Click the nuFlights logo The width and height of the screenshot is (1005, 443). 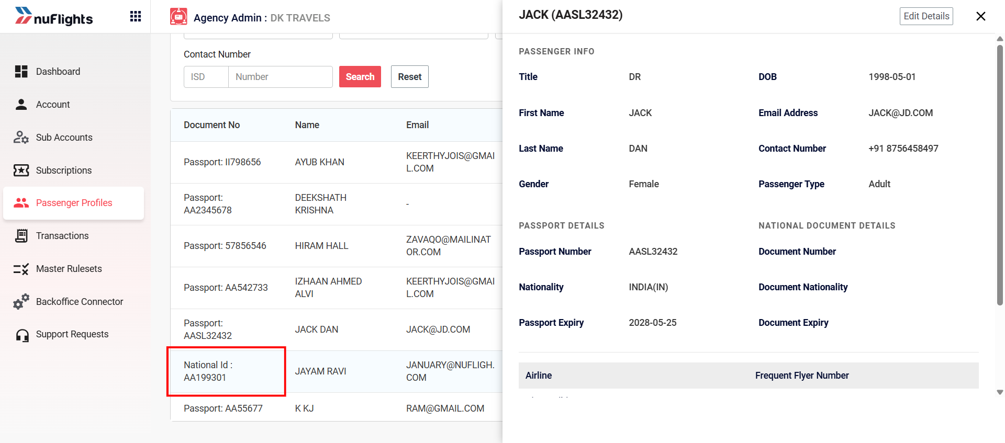[x=54, y=17]
